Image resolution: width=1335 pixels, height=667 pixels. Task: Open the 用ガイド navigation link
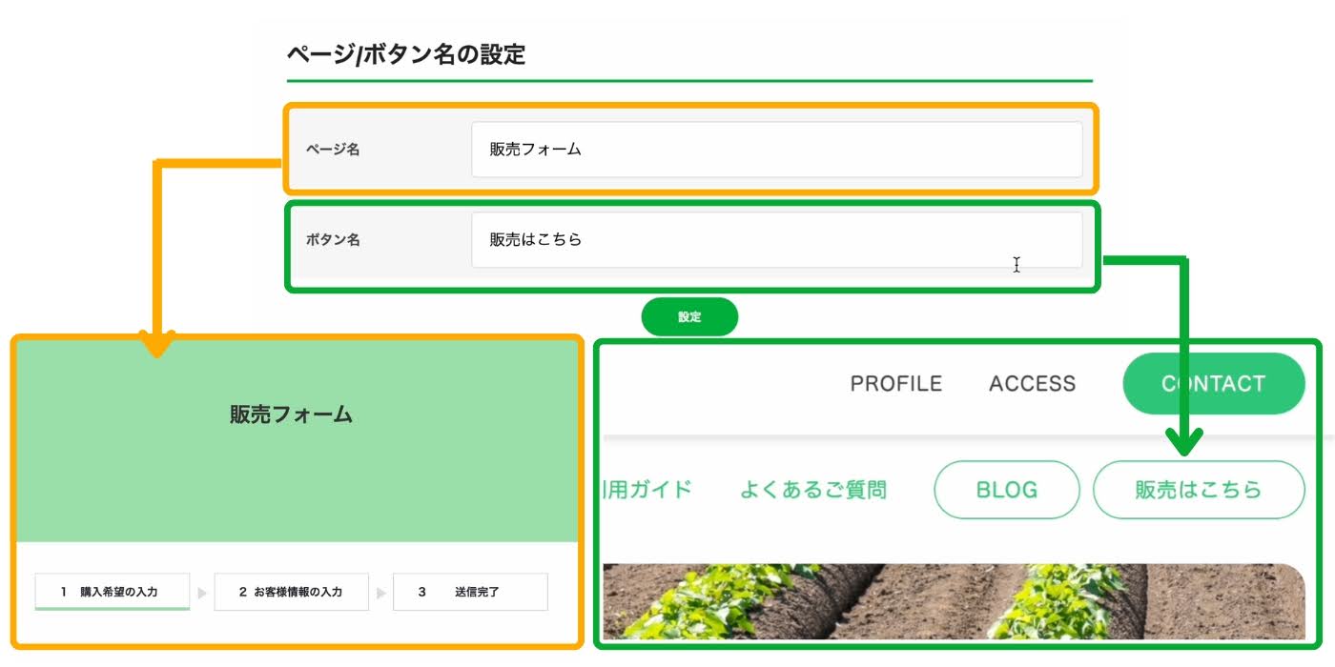pos(646,490)
